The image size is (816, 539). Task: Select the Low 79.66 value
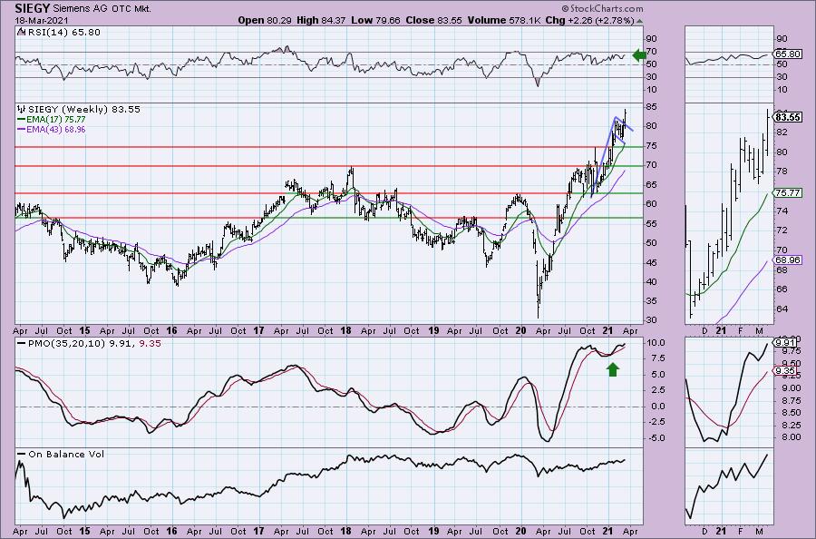tap(375, 20)
